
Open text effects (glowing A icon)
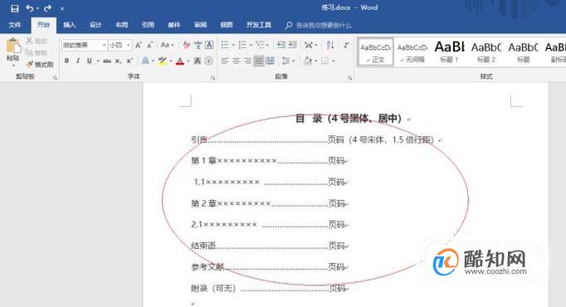click(145, 61)
